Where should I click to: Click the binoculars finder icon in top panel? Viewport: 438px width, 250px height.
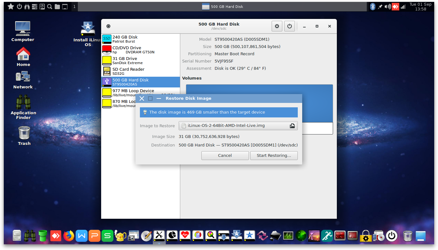27,6
